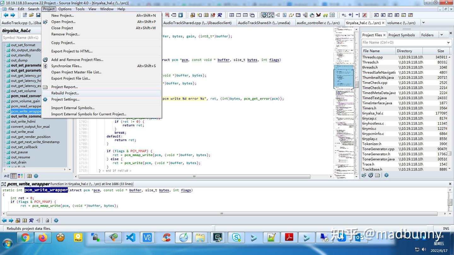Expand the project panel tabs overflow chevron
The height and width of the screenshot is (255, 454).
(442, 35)
